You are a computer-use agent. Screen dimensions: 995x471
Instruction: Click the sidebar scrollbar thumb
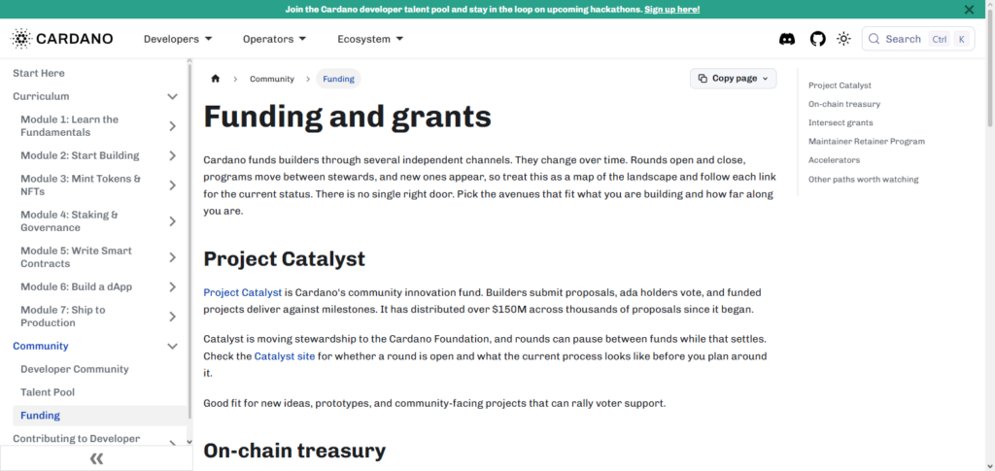pyautogui.click(x=189, y=242)
